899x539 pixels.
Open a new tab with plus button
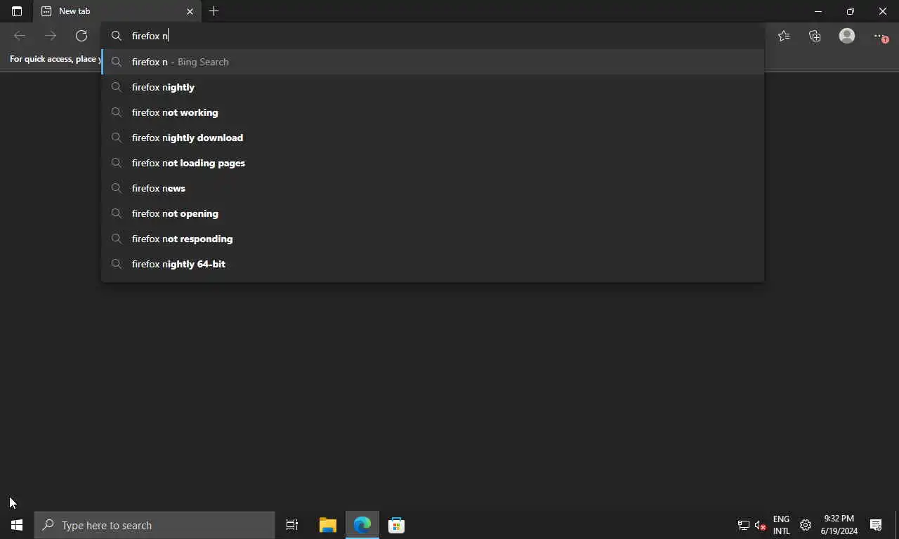[214, 11]
